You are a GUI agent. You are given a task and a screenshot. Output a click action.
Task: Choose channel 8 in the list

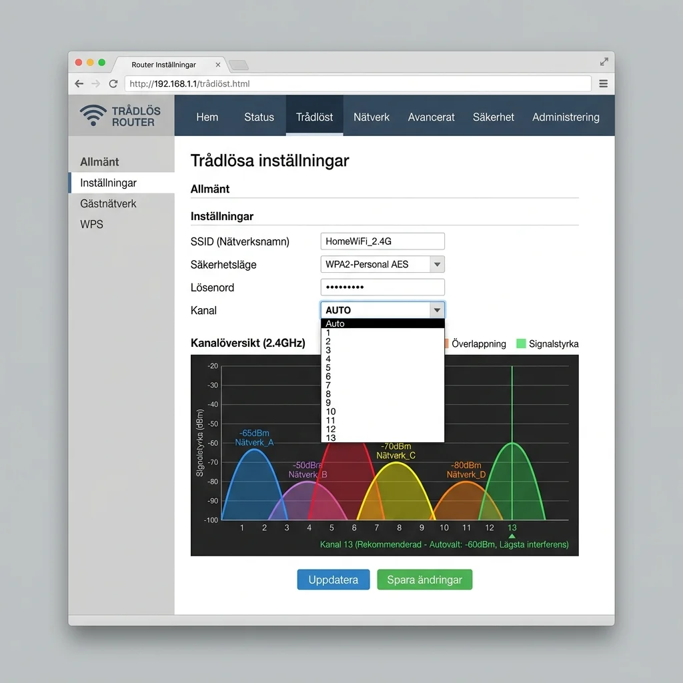click(382, 394)
